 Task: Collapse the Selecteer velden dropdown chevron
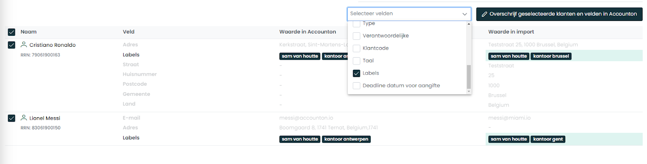(x=465, y=14)
